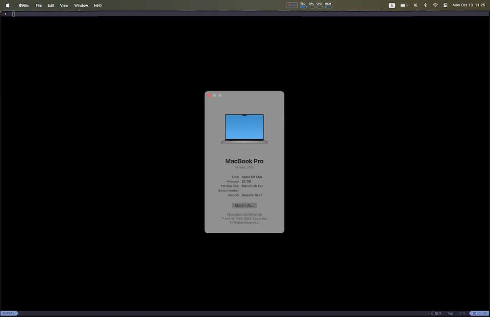Open the app name menu beside Apple logo
Image resolution: width=490 pixels, height=317 pixels.
pos(24,5)
